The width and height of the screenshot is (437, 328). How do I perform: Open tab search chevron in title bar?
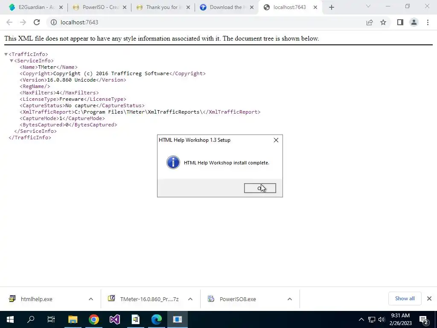[x=368, y=6]
